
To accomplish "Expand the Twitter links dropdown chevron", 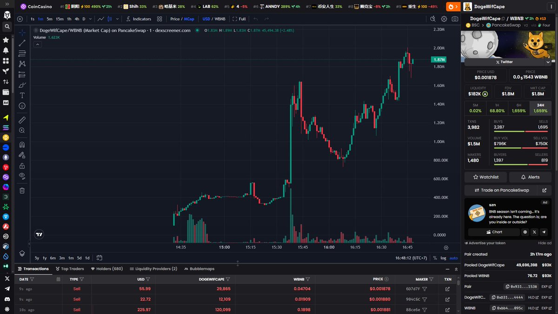I will (548, 62).
